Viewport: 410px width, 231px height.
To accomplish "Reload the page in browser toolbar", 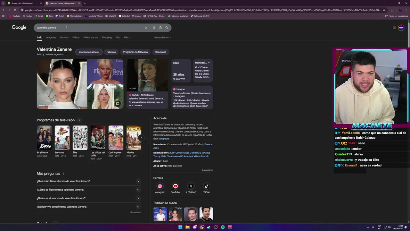I will coord(15,10).
